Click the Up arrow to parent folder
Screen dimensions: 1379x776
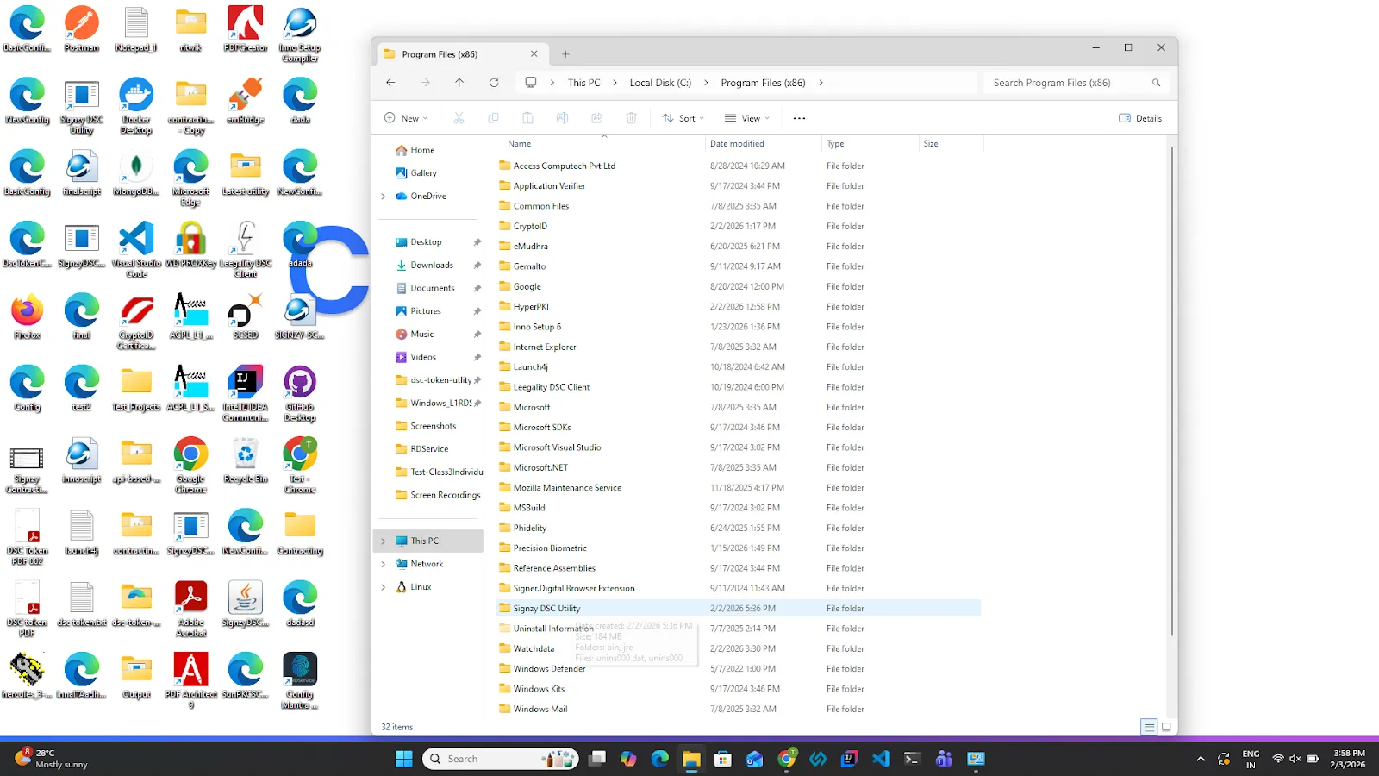pos(459,83)
